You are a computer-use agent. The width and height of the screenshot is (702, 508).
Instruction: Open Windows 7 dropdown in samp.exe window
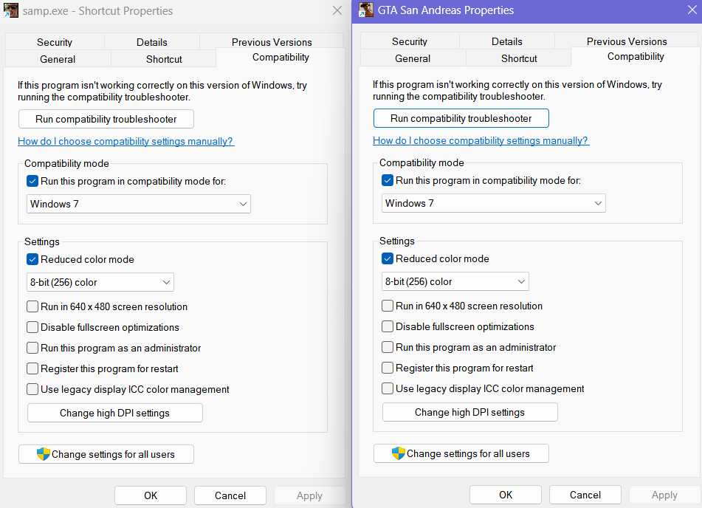point(139,204)
